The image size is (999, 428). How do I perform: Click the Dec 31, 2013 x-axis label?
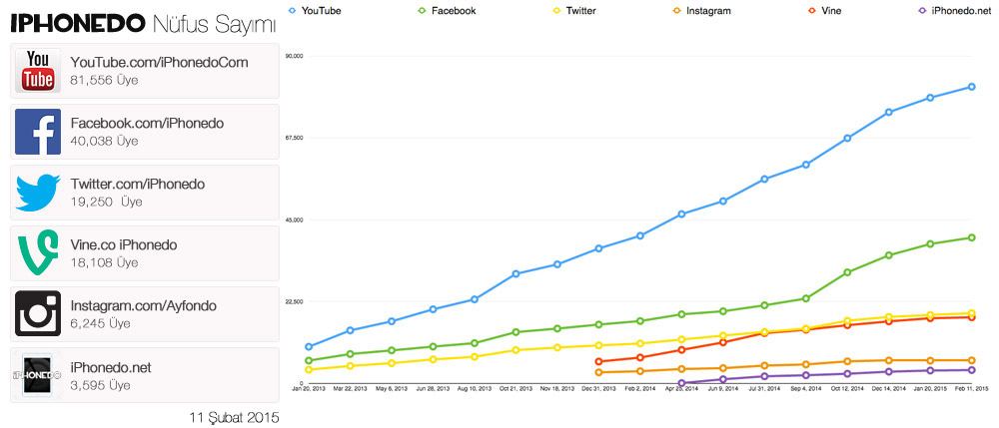coord(598,388)
